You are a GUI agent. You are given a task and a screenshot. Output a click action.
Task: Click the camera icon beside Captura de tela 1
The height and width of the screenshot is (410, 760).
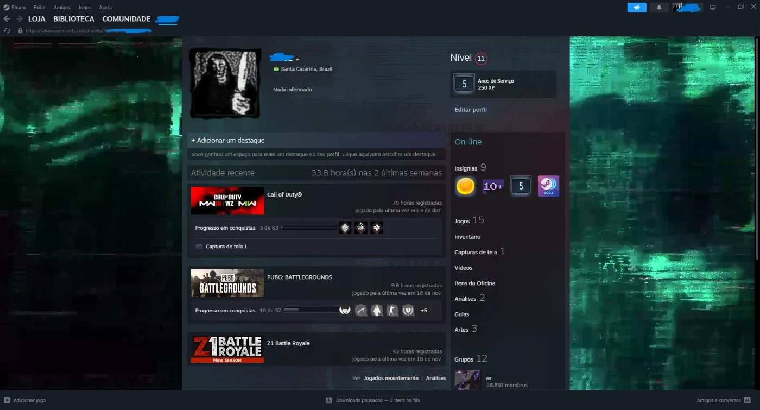tap(199, 247)
